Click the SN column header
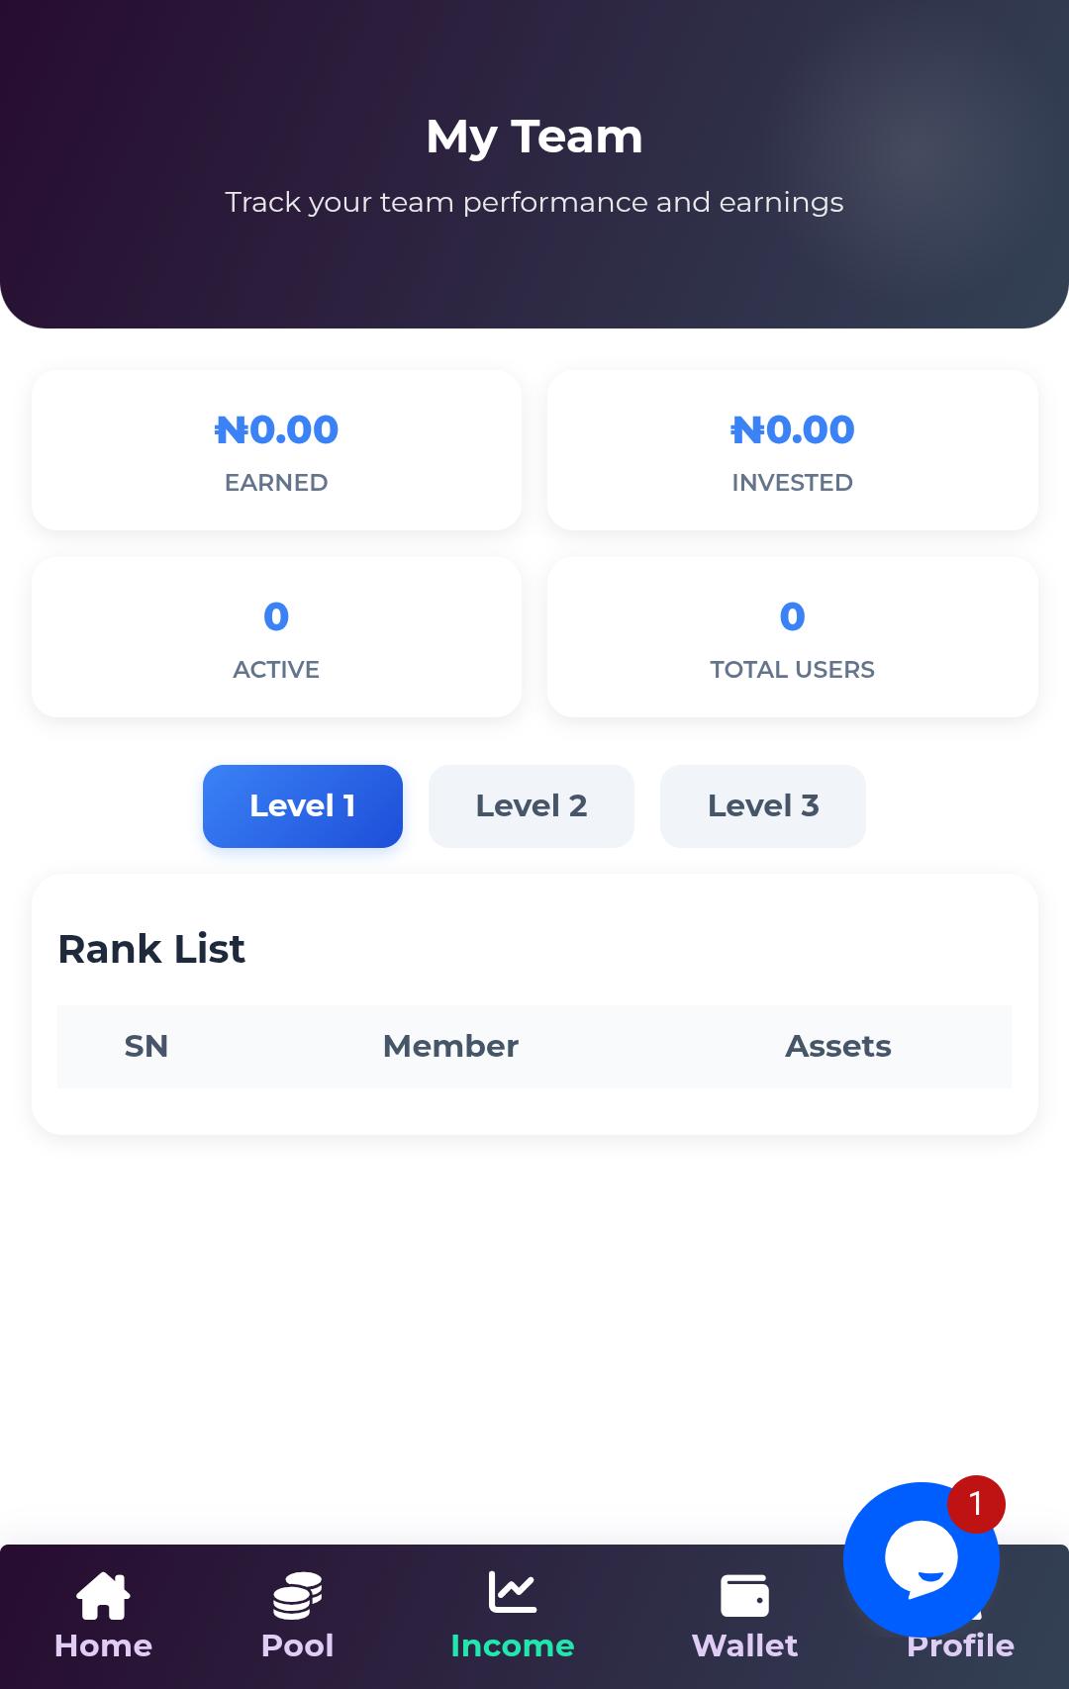This screenshot has height=1689, width=1069. [x=146, y=1046]
